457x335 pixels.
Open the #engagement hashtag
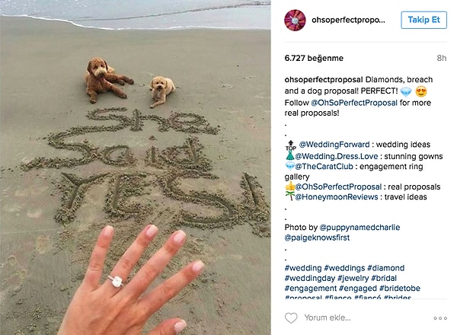coord(311,289)
